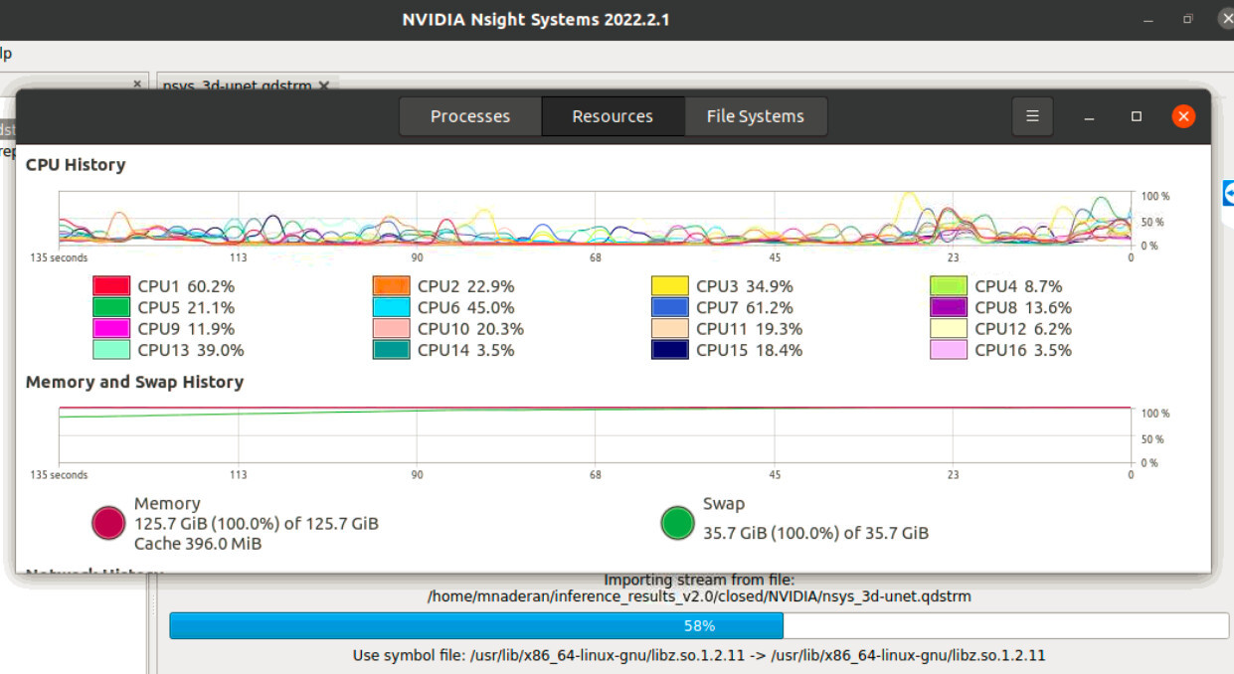The width and height of the screenshot is (1234, 674).
Task: Click the Memory and Swap History heading
Action: pyautogui.click(x=134, y=382)
